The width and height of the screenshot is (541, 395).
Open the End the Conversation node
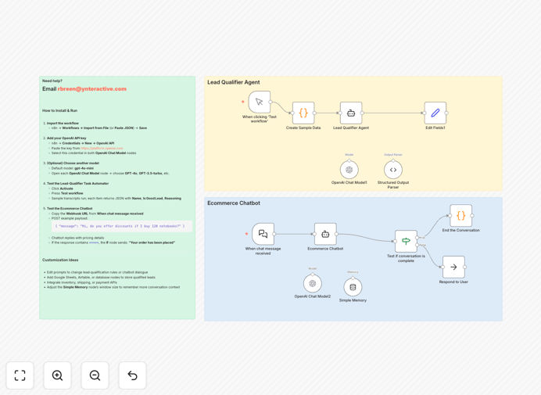[x=461, y=215]
